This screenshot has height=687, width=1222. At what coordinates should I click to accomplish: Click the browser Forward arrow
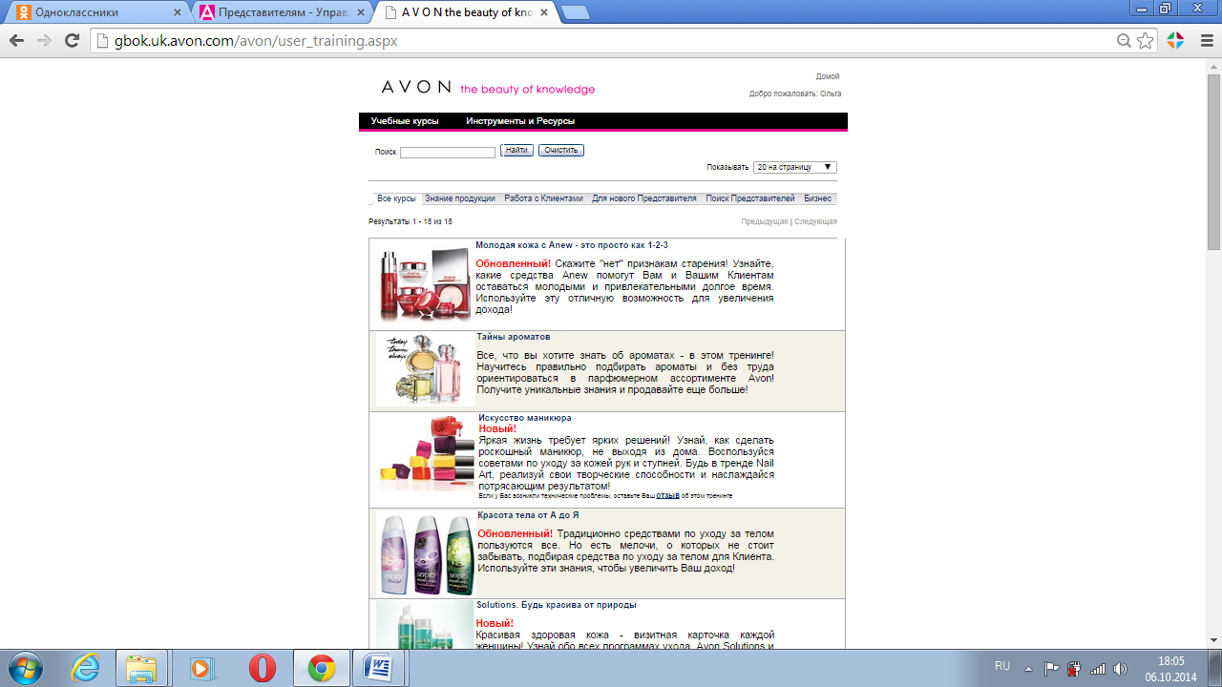tap(44, 41)
